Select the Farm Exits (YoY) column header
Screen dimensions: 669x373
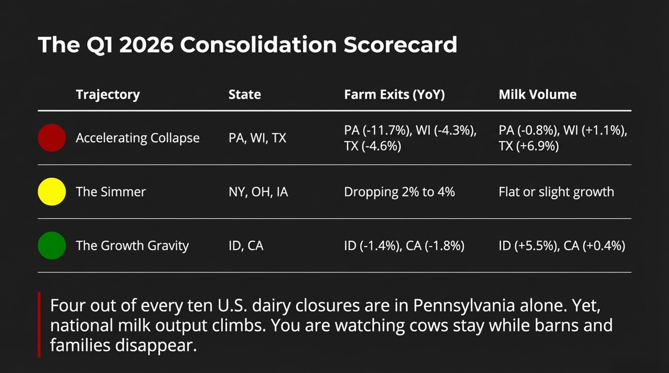click(394, 95)
